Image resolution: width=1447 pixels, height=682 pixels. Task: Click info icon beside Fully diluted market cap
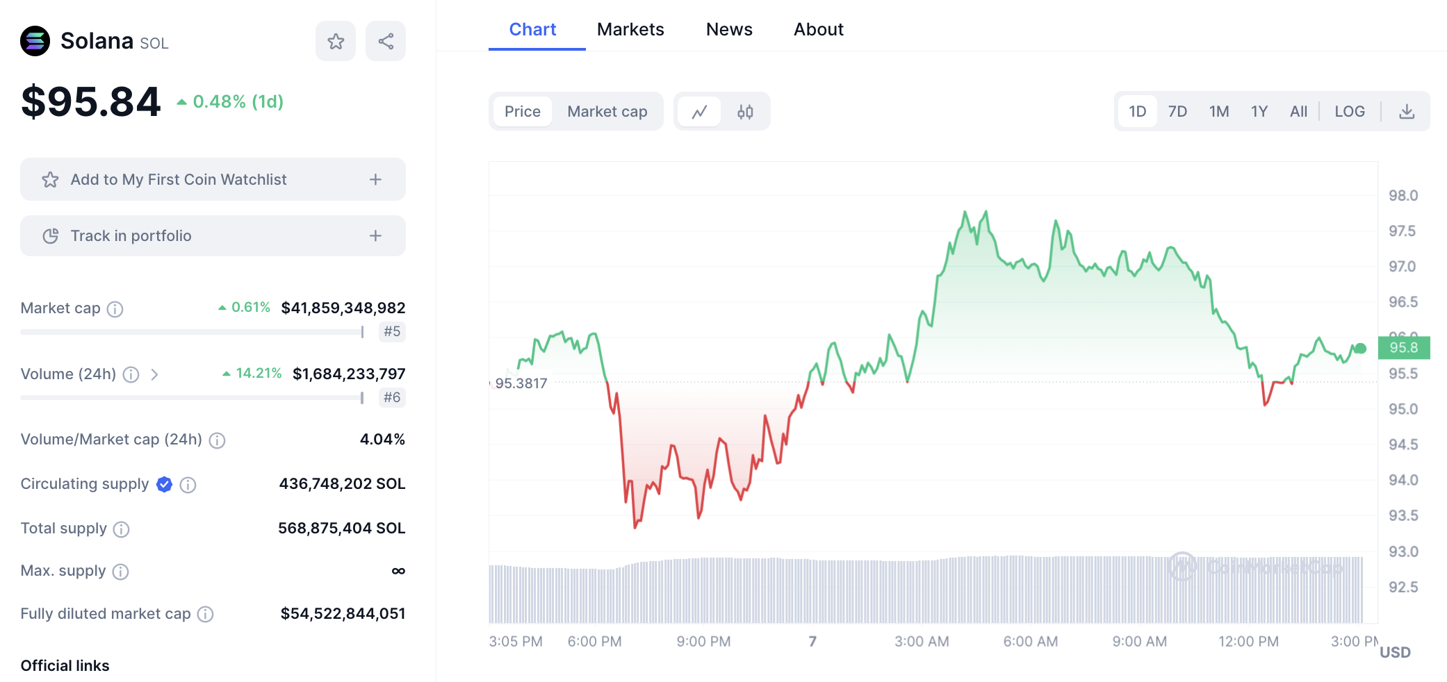(206, 615)
